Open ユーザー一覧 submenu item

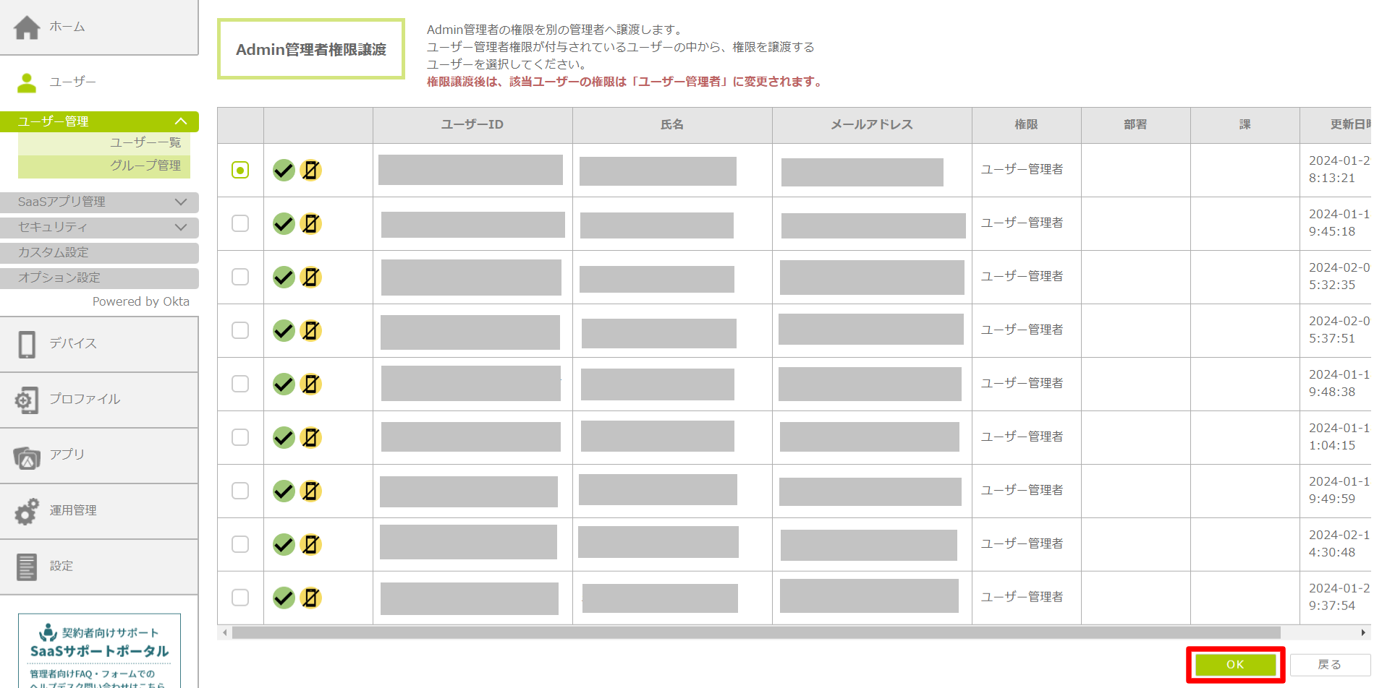point(145,143)
